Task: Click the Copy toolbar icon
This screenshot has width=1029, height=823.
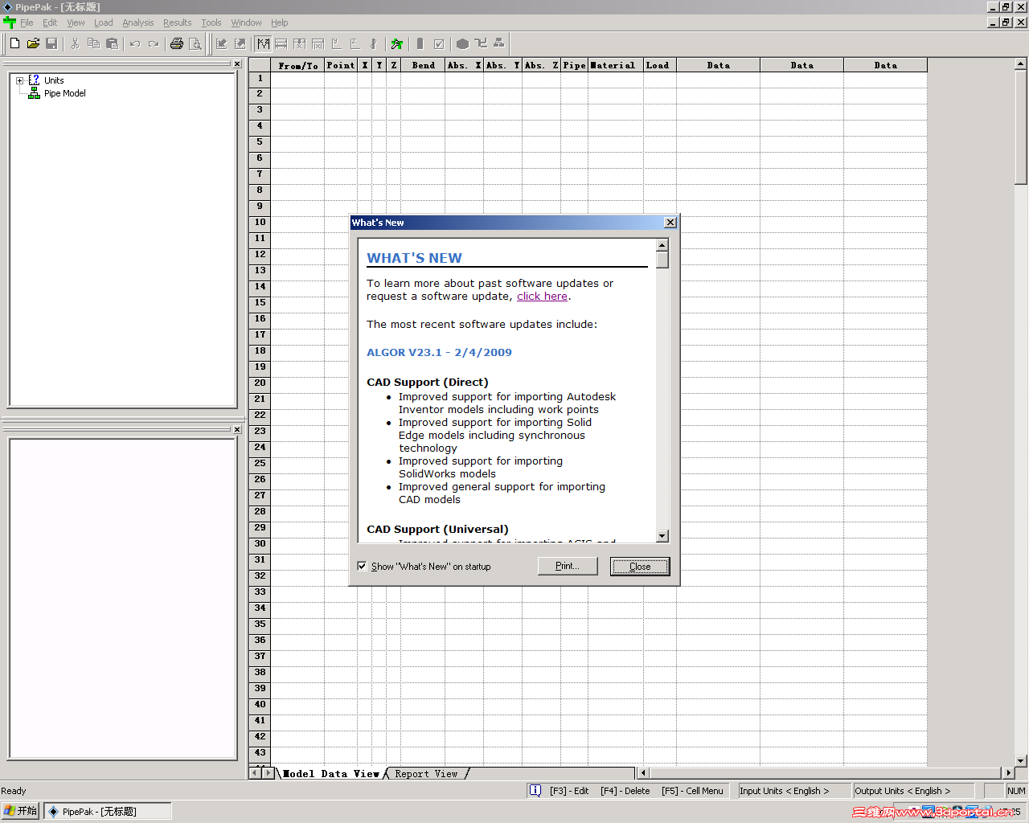Action: click(94, 43)
